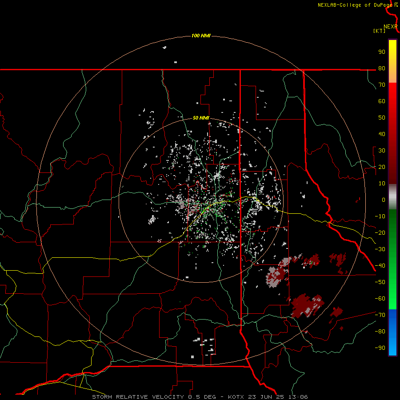The height and width of the screenshot is (400, 400).
Task: Click the -50 knot scale label
Action: (x=380, y=282)
